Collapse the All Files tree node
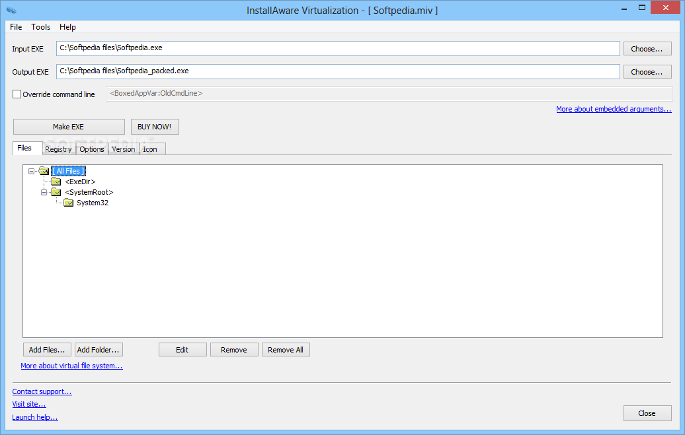 coord(32,171)
